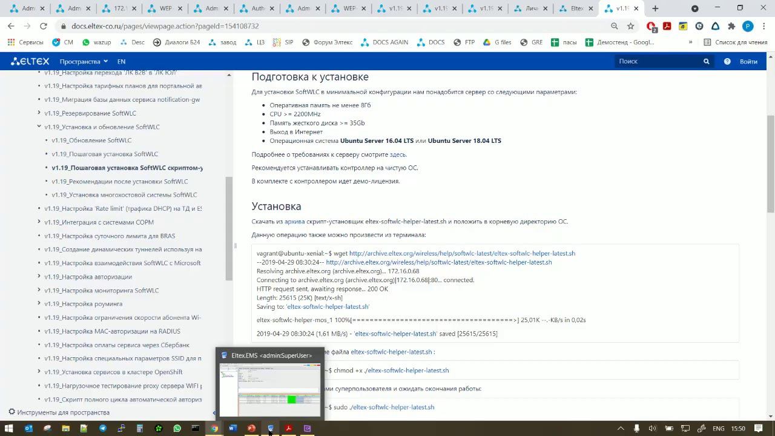
Task: Open the архива link in Установка
Action: click(295, 222)
